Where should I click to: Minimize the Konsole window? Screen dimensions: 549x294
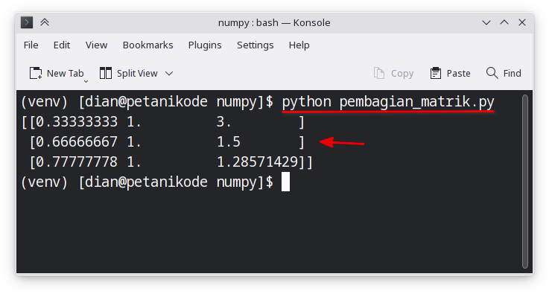[486, 23]
